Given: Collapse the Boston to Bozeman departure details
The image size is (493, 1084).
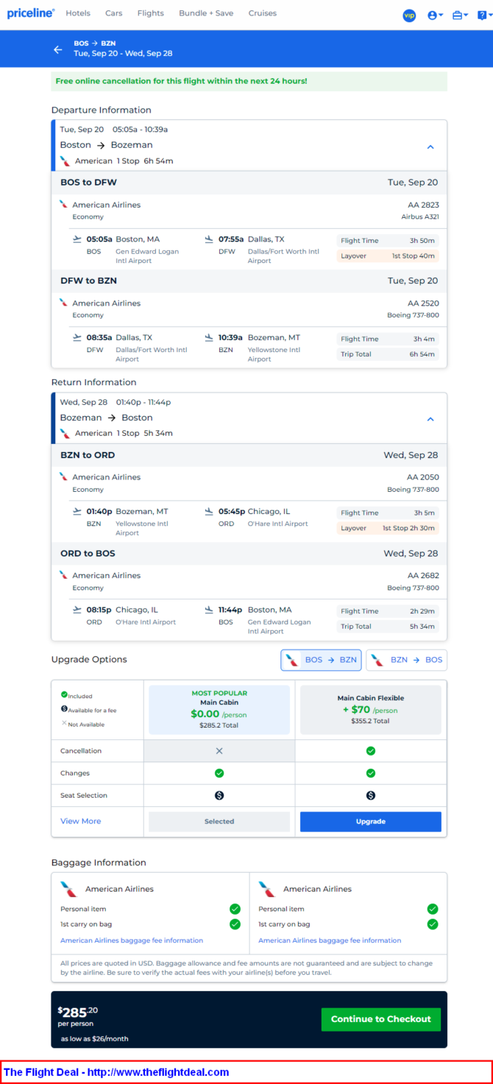Looking at the screenshot, I should point(431,147).
